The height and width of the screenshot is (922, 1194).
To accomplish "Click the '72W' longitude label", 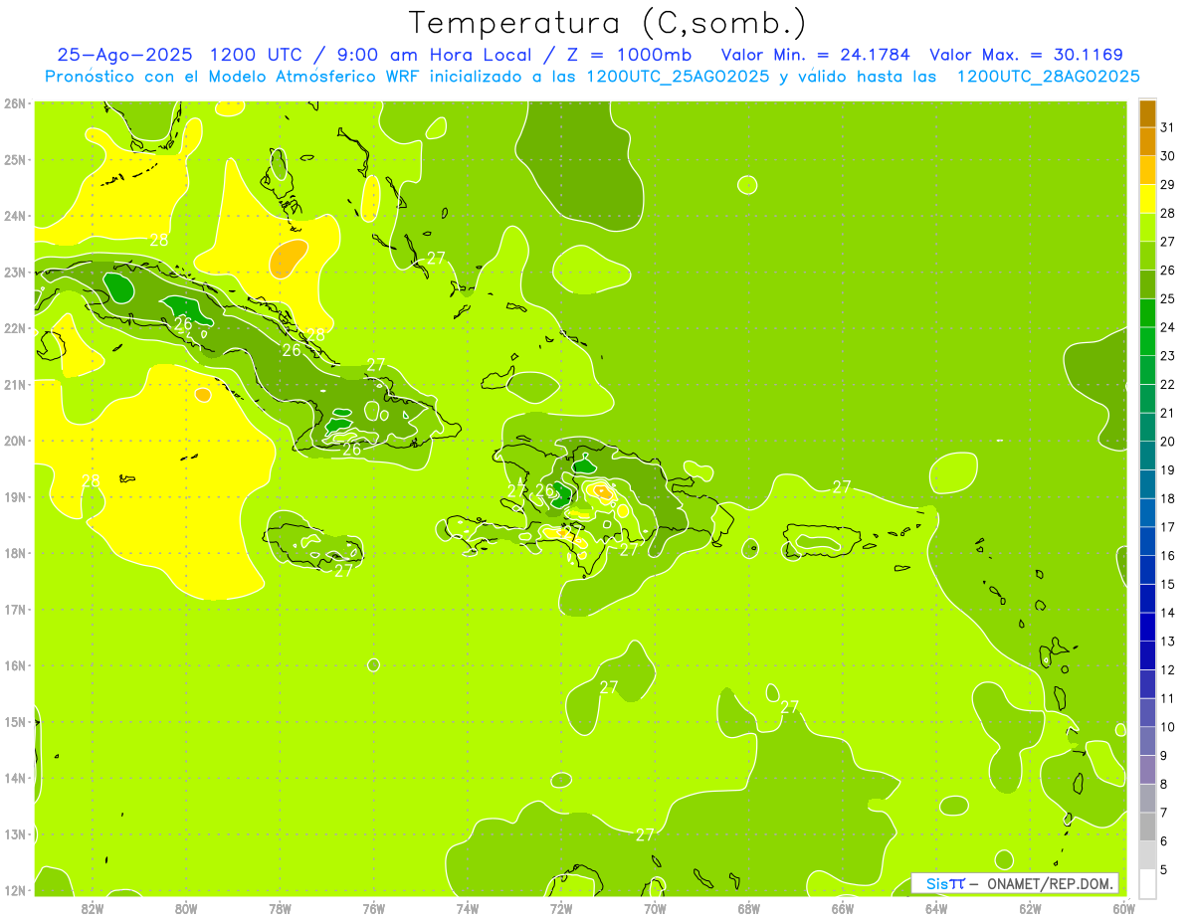I will (x=561, y=908).
